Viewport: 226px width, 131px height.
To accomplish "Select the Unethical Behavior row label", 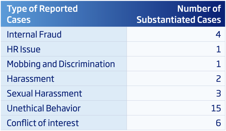I will (44, 108).
